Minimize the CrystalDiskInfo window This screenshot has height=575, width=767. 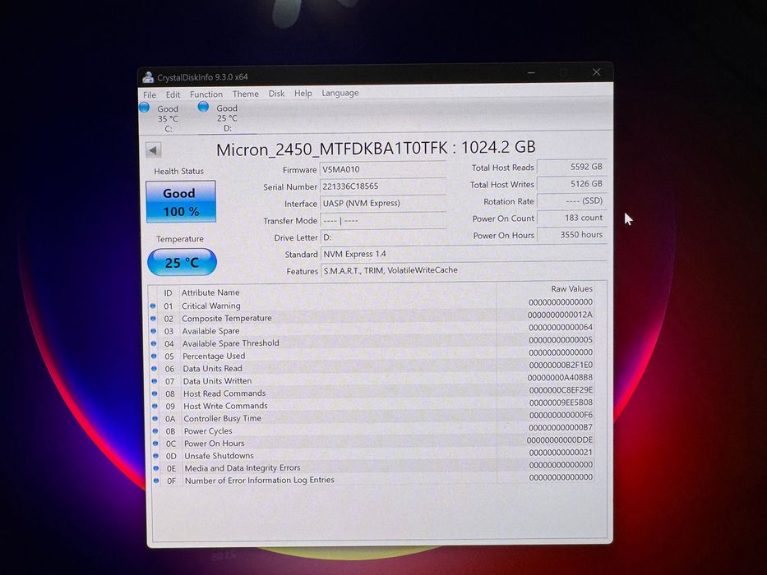(532, 73)
